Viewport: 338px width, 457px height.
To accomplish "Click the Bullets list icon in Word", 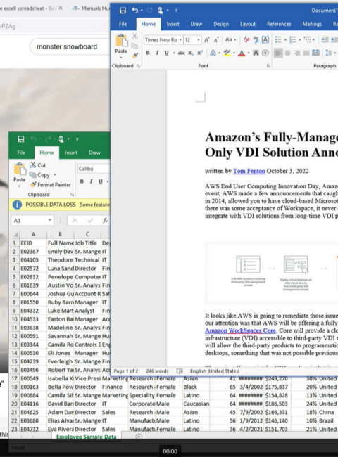I will (278, 39).
